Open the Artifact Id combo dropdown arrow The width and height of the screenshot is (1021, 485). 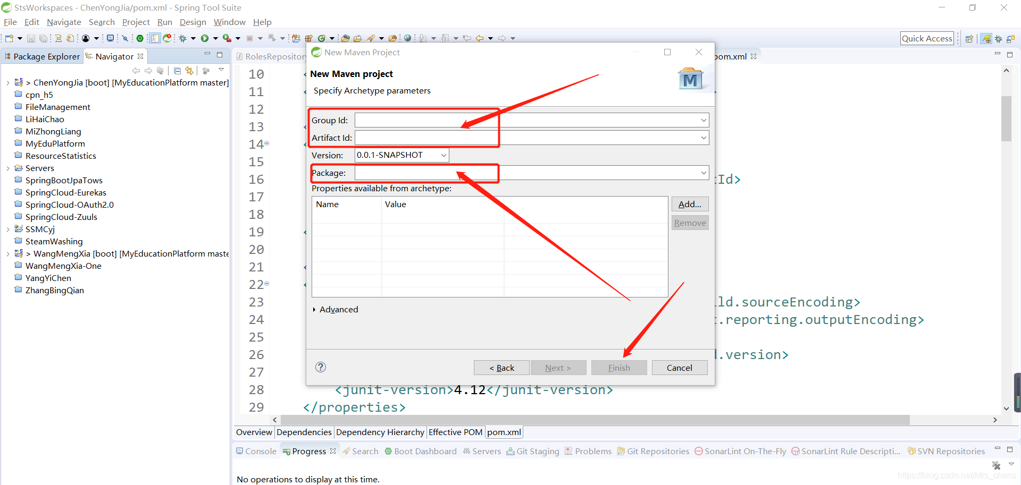[704, 138]
